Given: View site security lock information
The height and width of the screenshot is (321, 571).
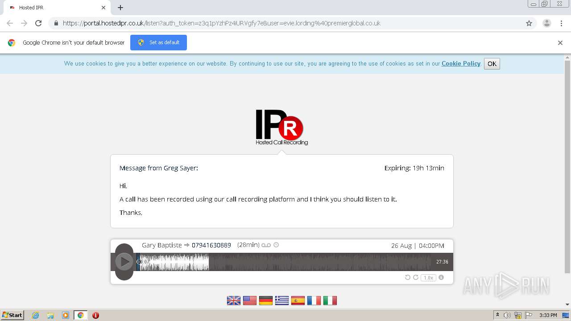Looking at the screenshot, I should click(56, 23).
